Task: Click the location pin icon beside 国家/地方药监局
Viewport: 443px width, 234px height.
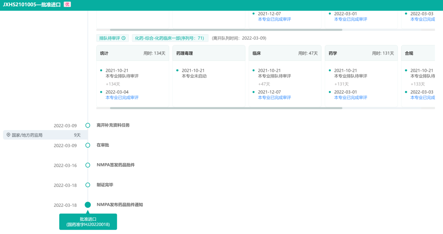Action: point(8,135)
